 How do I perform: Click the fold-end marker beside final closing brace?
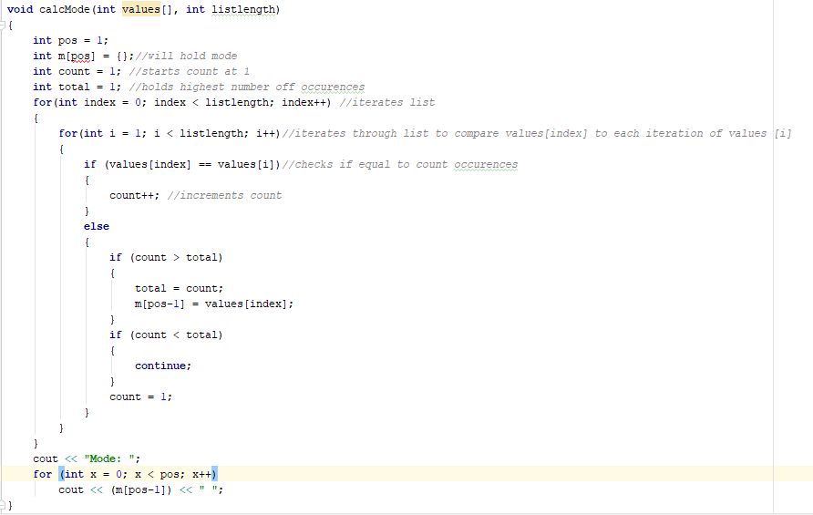click(x=2, y=504)
